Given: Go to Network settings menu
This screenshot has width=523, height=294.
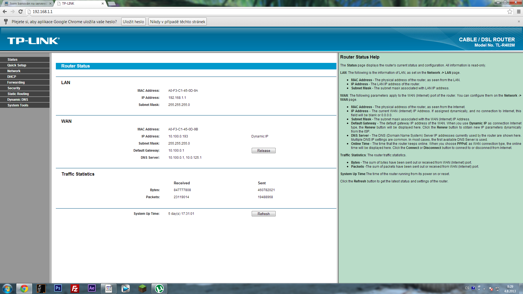Looking at the screenshot, I should (x=14, y=71).
